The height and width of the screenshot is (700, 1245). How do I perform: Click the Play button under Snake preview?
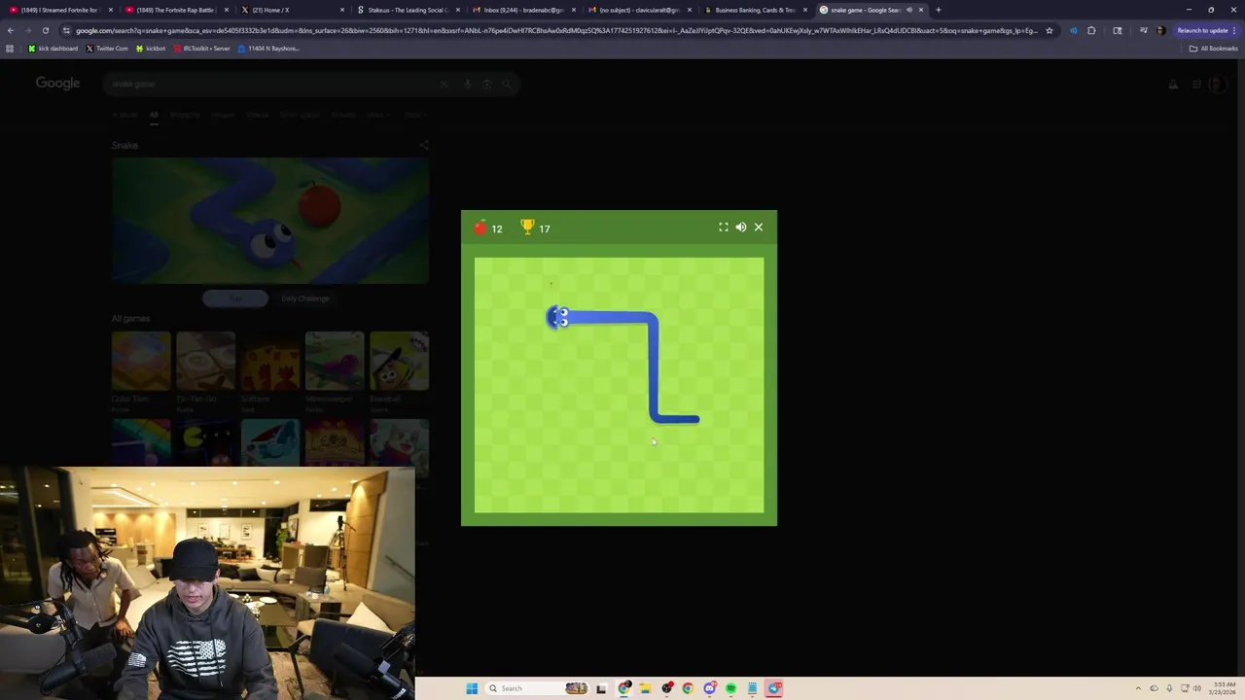point(235,298)
